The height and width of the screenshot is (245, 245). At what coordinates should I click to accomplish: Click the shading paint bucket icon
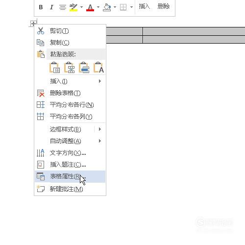pyautogui.click(x=107, y=7)
